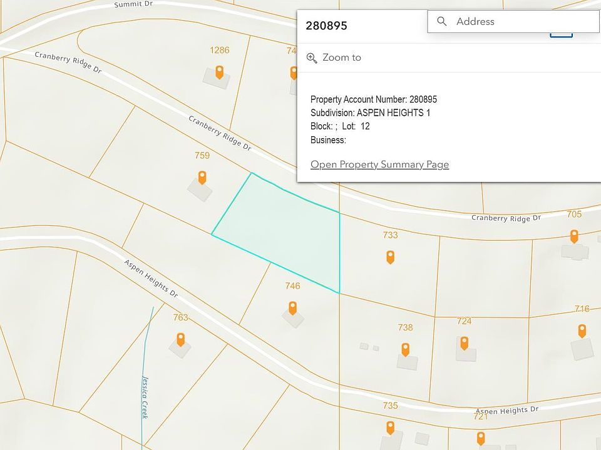Click the 'Business:' line in the popup

[328, 140]
